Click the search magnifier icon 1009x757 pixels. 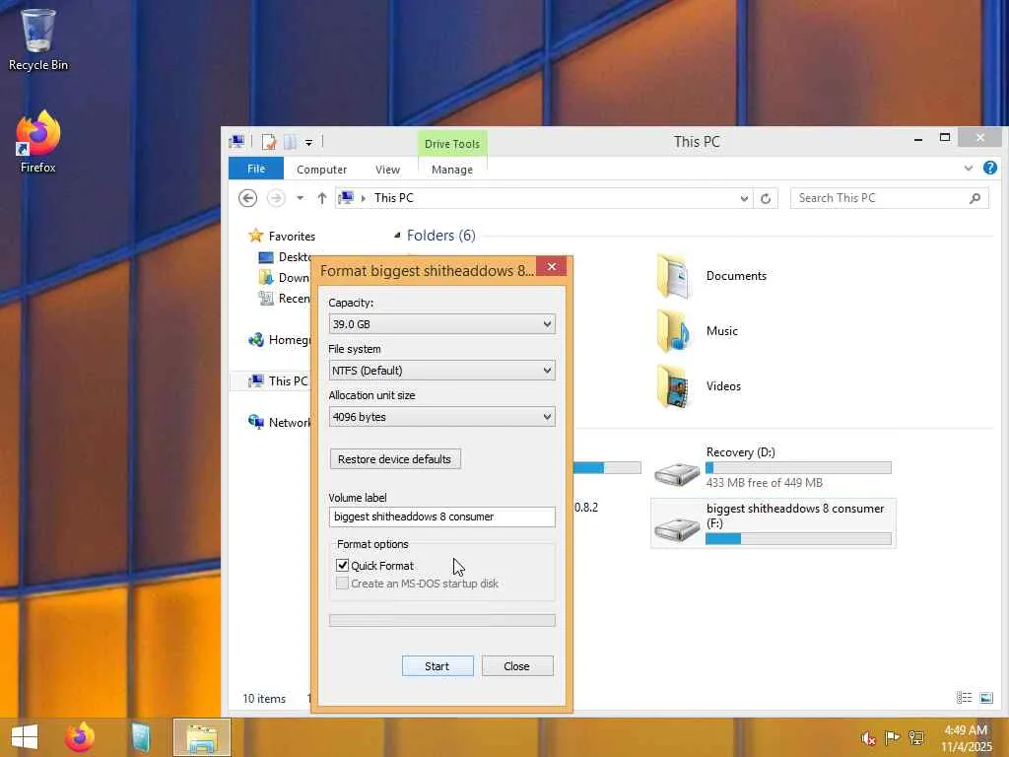tap(975, 198)
